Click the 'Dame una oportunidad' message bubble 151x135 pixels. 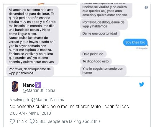(x=100, y=33)
